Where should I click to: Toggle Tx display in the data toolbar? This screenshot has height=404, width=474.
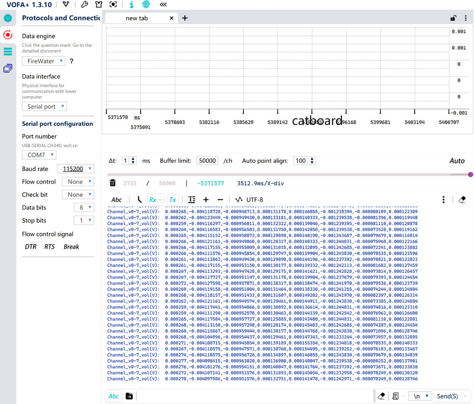(173, 200)
